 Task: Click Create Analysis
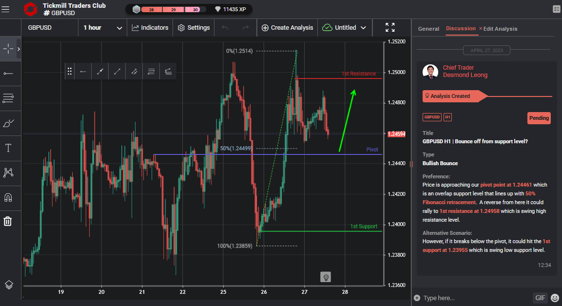click(x=287, y=28)
